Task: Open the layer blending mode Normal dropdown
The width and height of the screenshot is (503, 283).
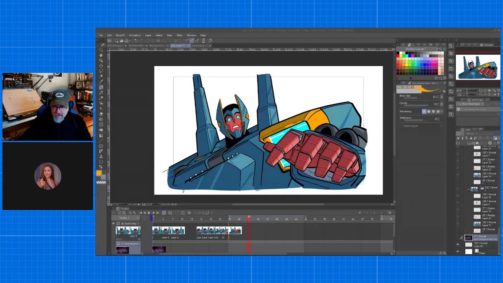Action: click(472, 134)
